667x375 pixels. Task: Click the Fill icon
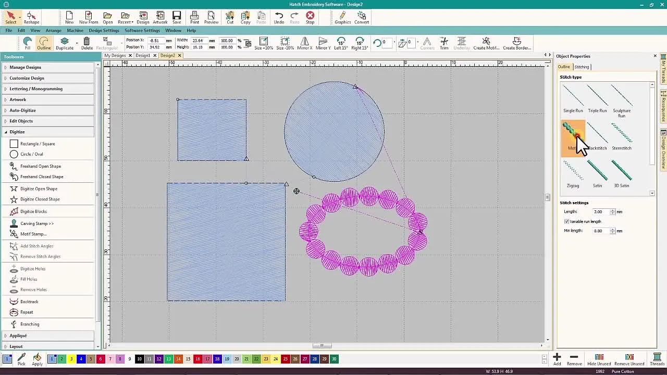pos(28,43)
